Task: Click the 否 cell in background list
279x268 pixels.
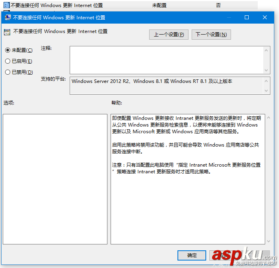Action: 218,6
